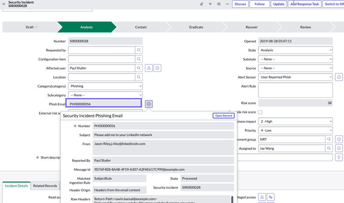
Task: Click the lightbulb suggestion icon by Short description
Action: click(x=339, y=157)
